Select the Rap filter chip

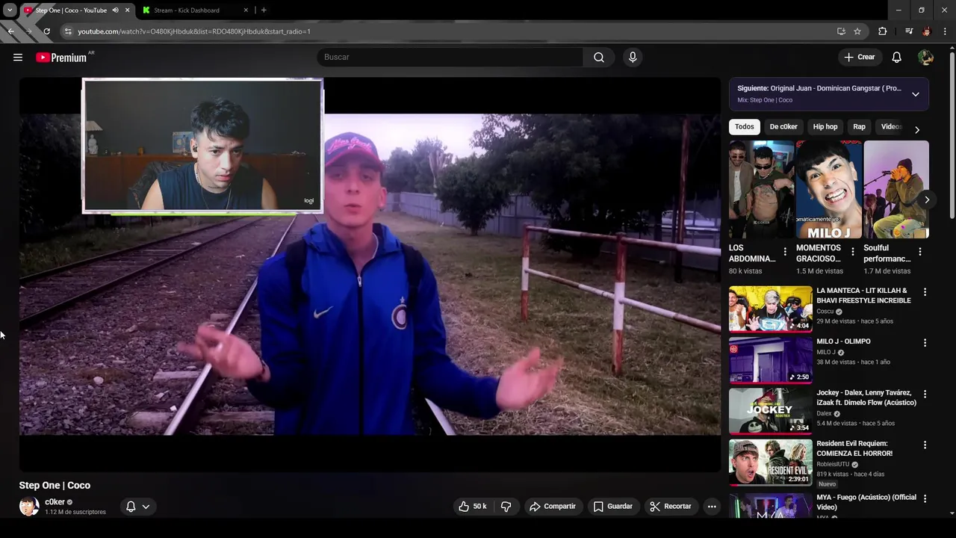point(860,127)
